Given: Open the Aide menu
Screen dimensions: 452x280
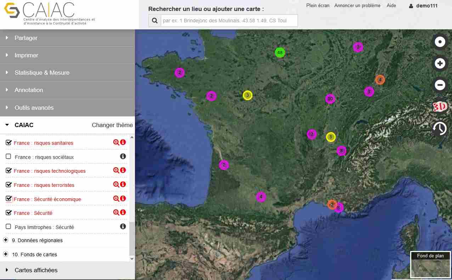Looking at the screenshot, I should click(391, 6).
